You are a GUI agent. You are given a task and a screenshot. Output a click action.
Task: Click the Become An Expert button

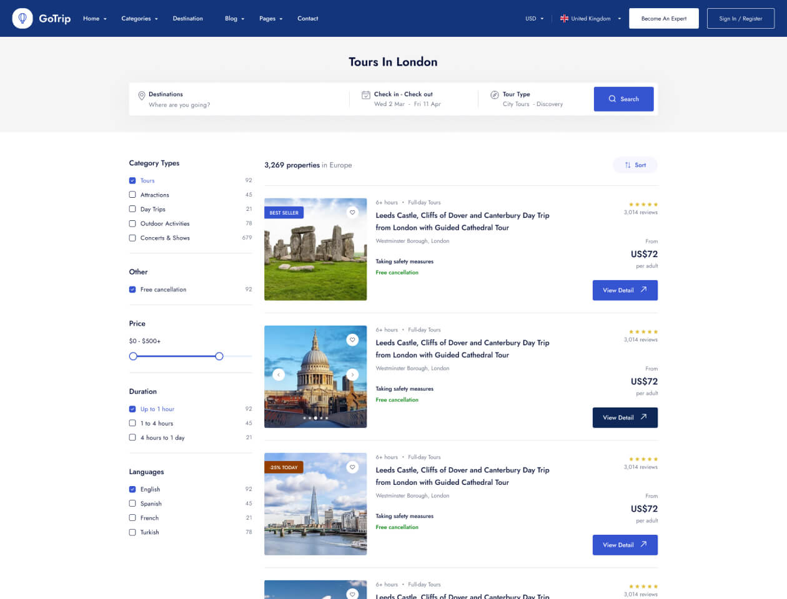click(663, 19)
